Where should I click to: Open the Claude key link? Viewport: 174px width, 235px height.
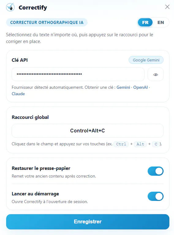(18, 94)
